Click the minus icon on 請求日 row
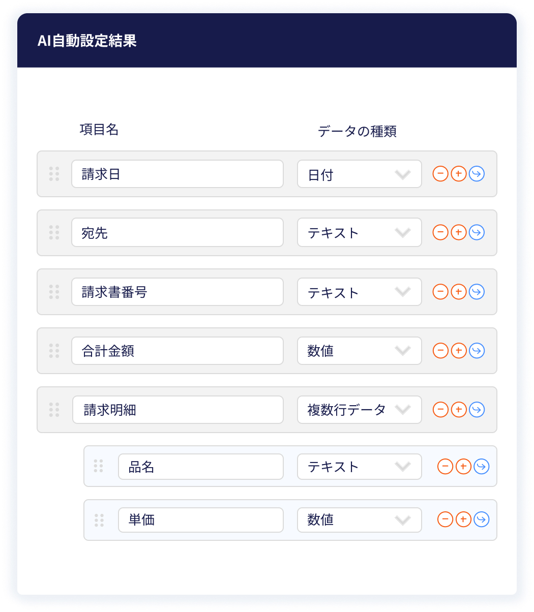This screenshot has width=534, height=612. (x=440, y=174)
